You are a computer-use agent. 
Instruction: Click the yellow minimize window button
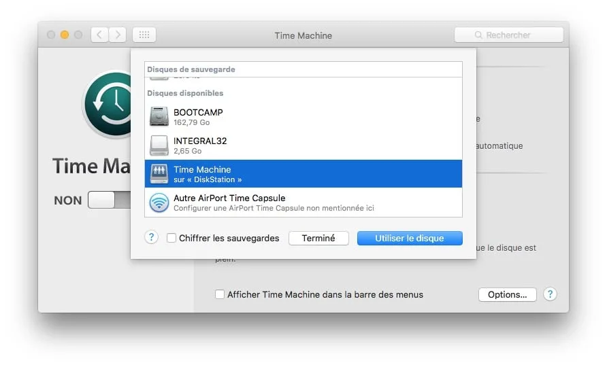[x=65, y=35]
